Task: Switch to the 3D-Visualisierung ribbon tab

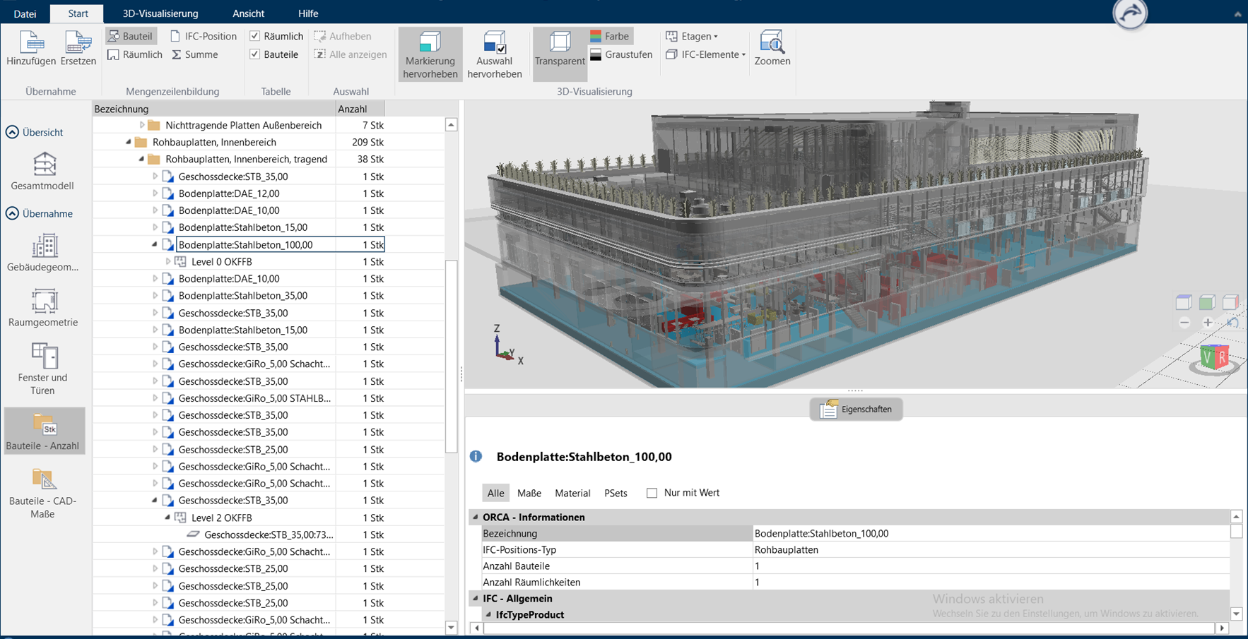Action: [x=160, y=13]
